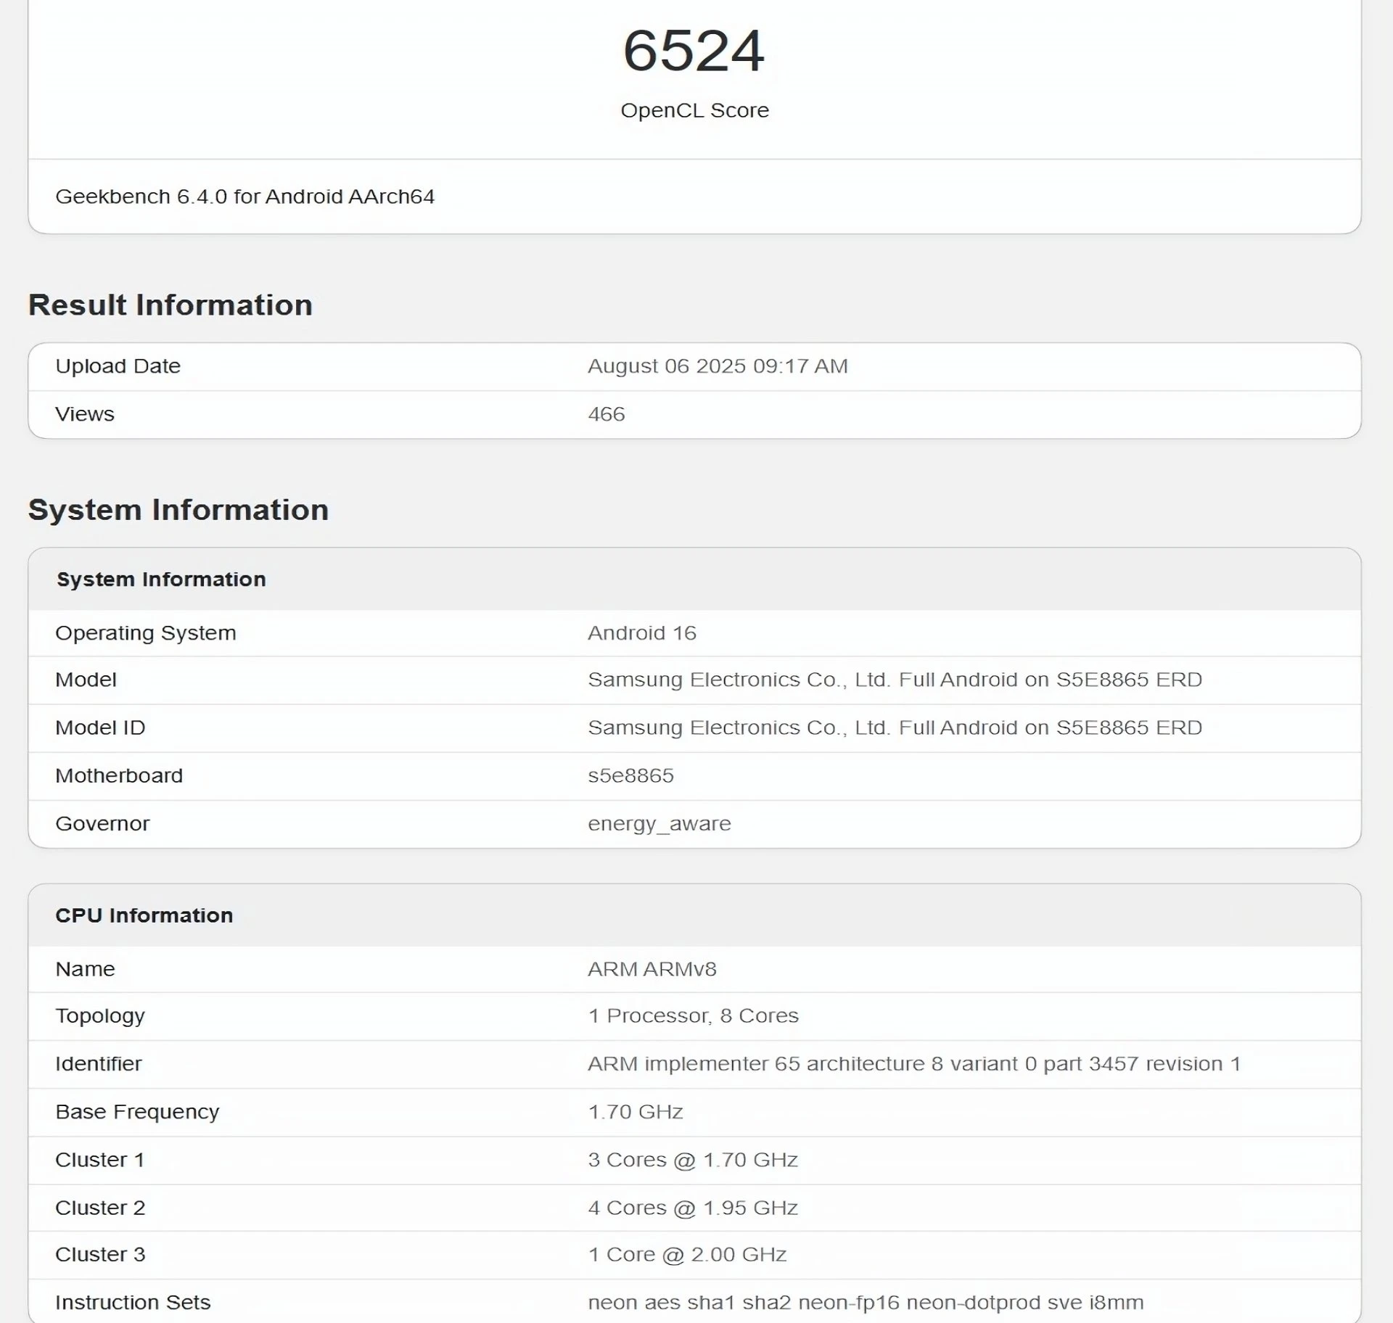Click Geekbench 6.4.0 for Android AArch64 text
Image resolution: width=1393 pixels, height=1323 pixels.
[245, 197]
